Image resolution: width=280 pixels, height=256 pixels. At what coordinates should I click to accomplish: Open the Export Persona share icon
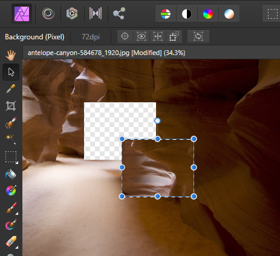click(x=119, y=13)
